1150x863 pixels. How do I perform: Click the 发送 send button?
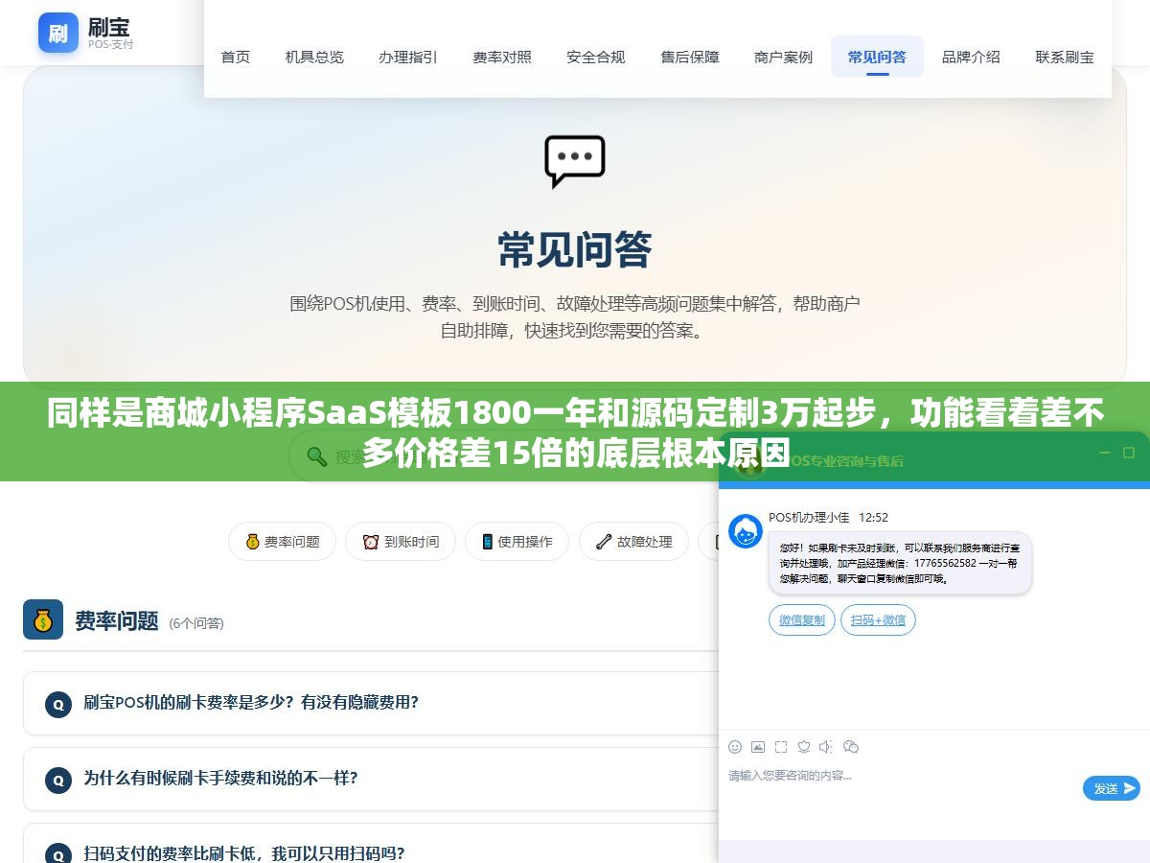click(1112, 788)
